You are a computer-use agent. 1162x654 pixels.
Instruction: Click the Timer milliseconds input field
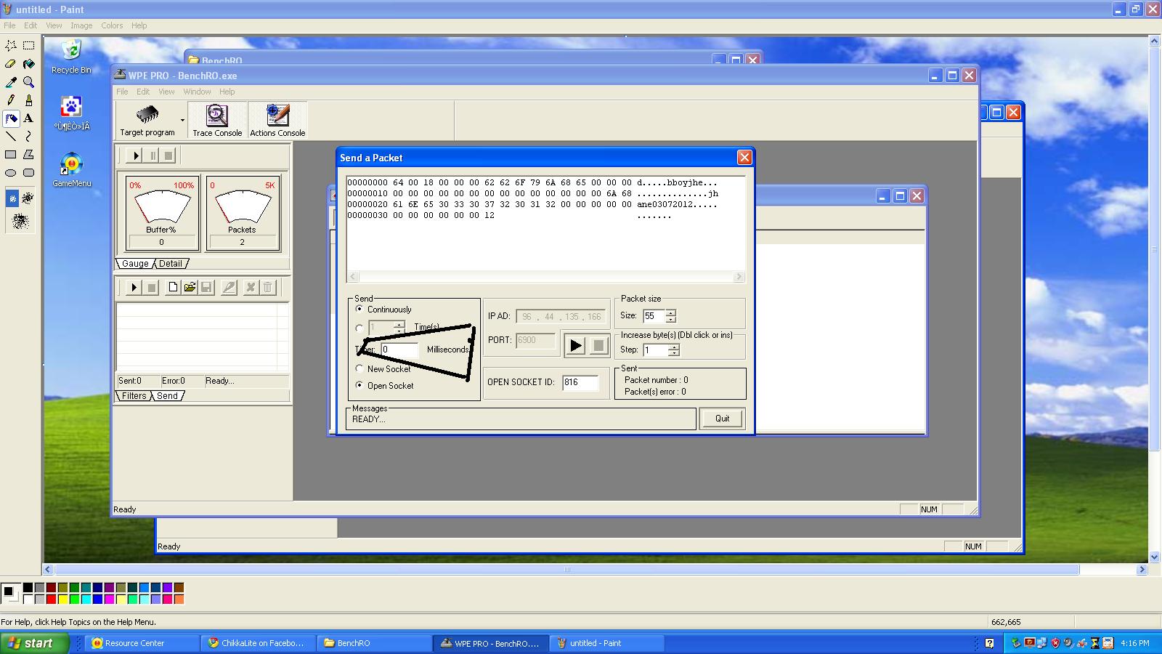click(399, 350)
